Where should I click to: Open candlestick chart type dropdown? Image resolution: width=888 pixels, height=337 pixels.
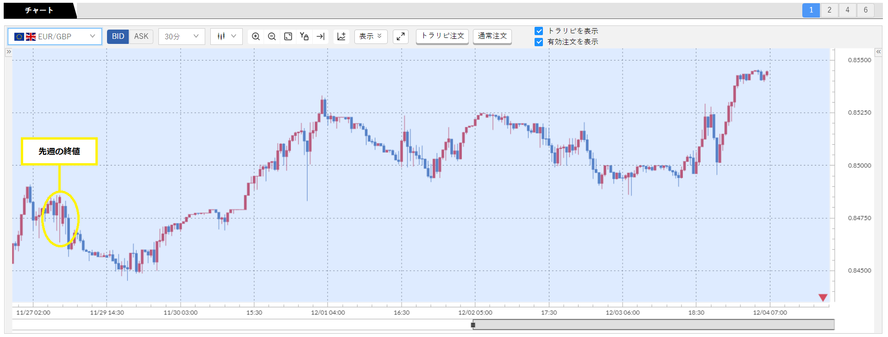[227, 37]
